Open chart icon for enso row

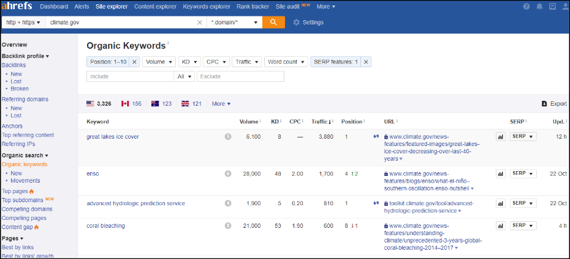(501, 174)
